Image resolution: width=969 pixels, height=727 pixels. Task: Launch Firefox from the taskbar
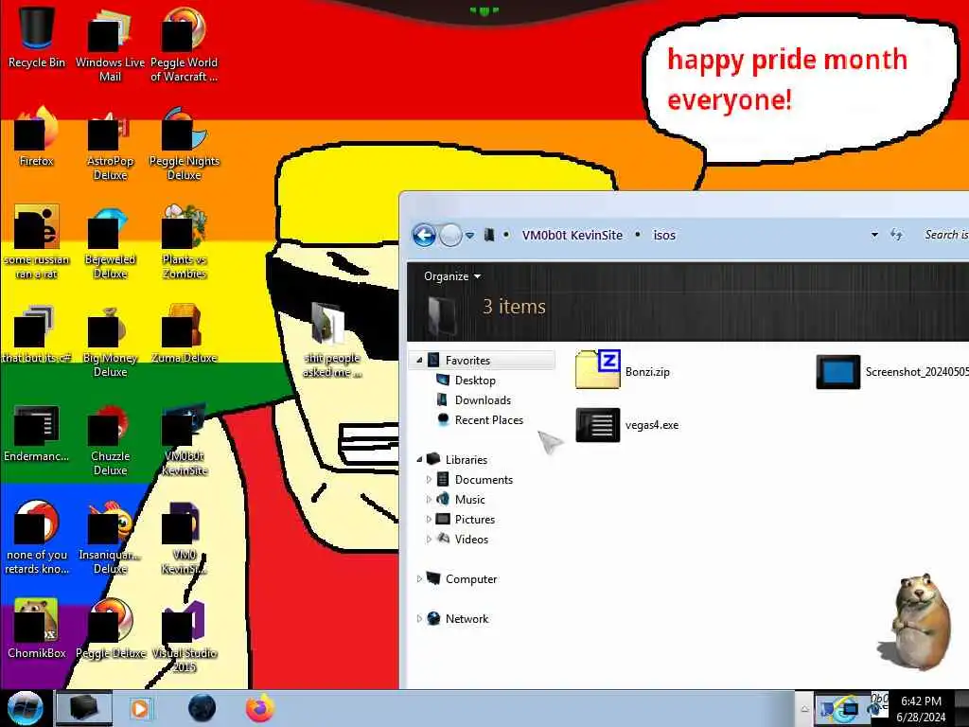click(x=260, y=708)
